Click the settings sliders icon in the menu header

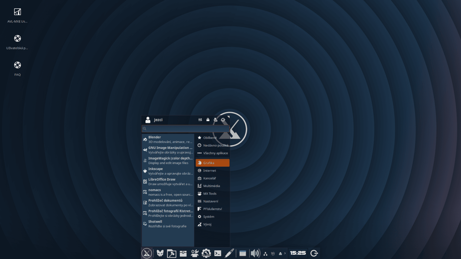200,119
